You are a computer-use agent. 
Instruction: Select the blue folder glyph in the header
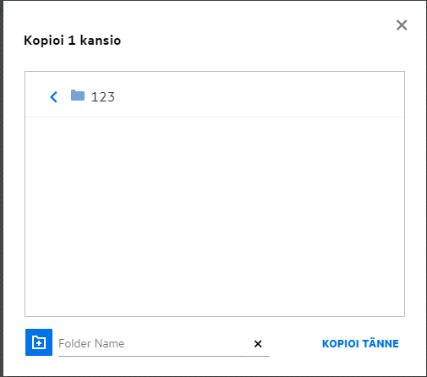point(78,96)
